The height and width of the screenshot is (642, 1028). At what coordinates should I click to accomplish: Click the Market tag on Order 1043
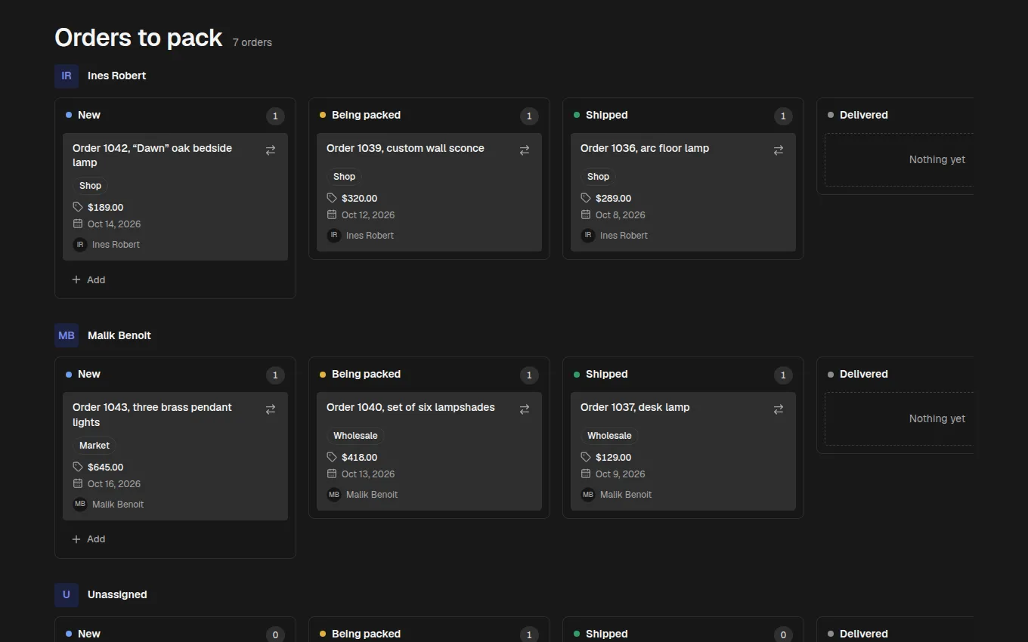click(94, 446)
